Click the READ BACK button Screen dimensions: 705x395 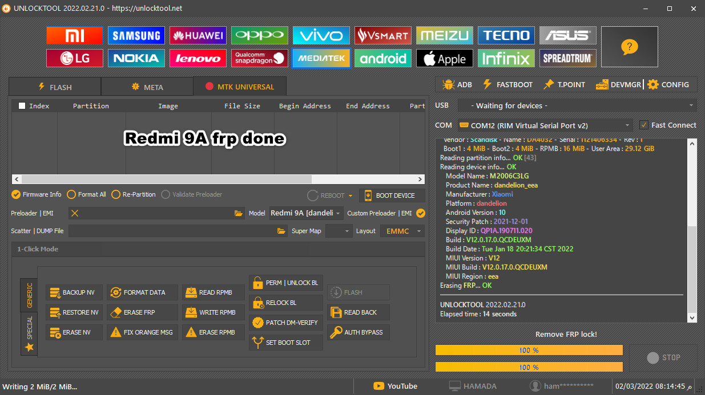coord(358,312)
